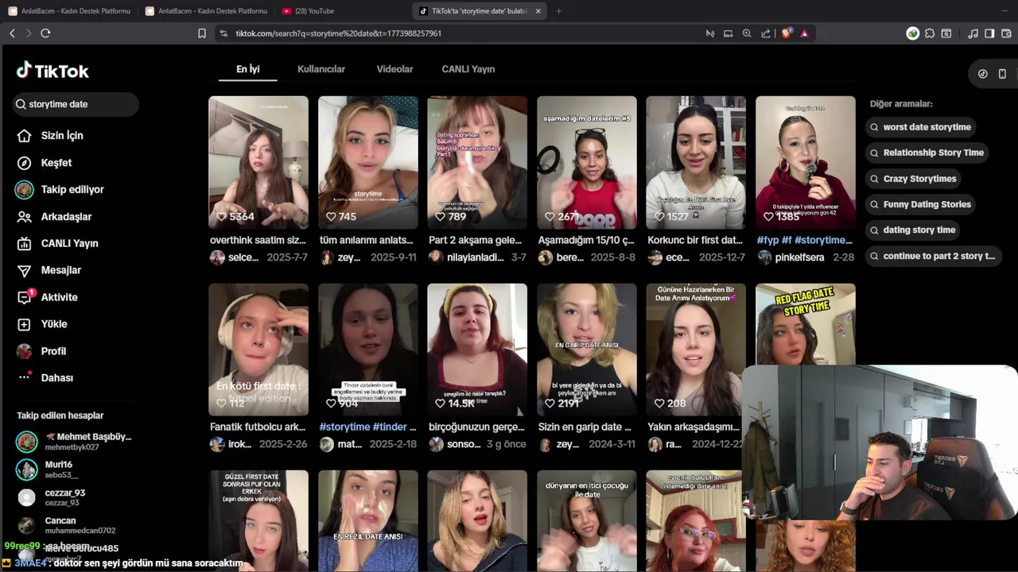Open browser zoom magnifier icon
This screenshot has width=1018, height=572.
pyautogui.click(x=747, y=33)
